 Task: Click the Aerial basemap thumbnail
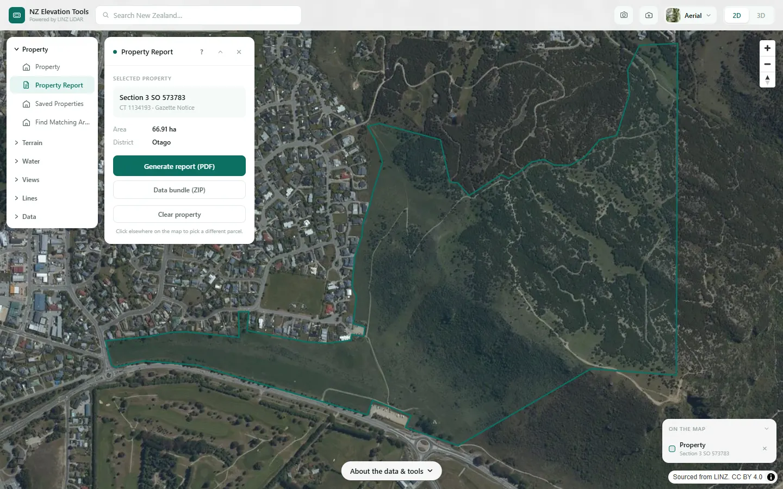coord(673,15)
